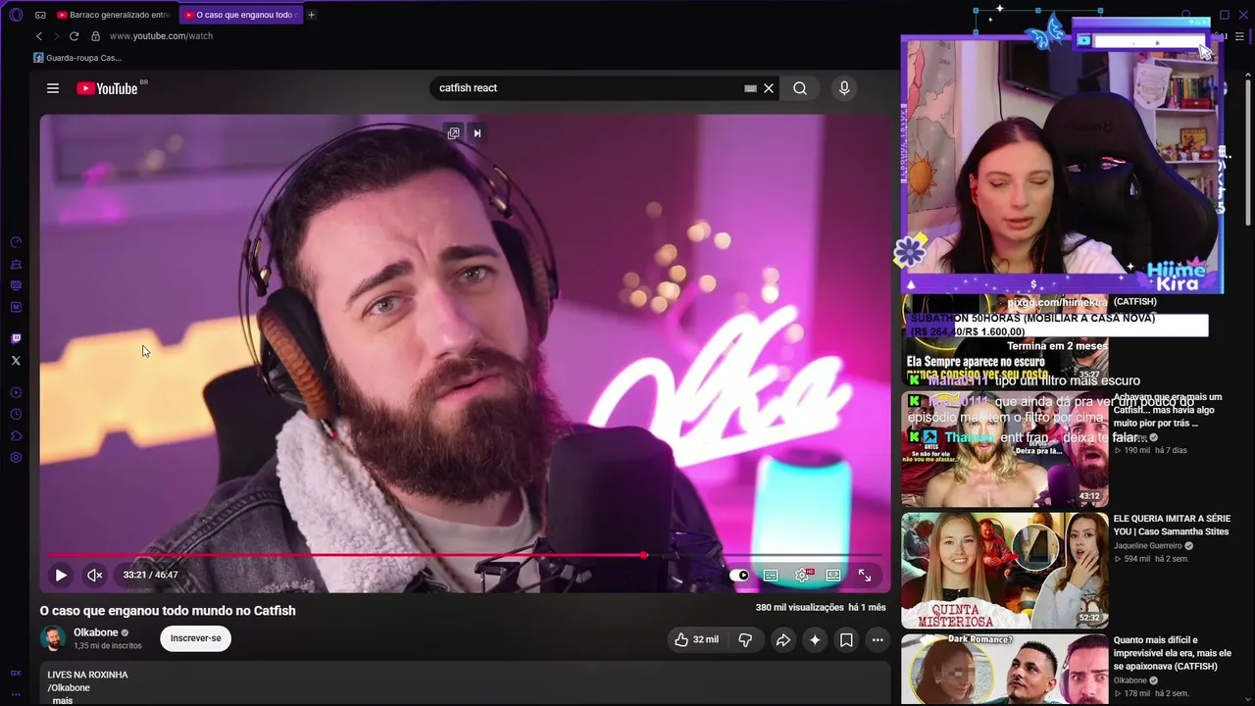Open the sparkle Ask AI button

pyautogui.click(x=815, y=640)
